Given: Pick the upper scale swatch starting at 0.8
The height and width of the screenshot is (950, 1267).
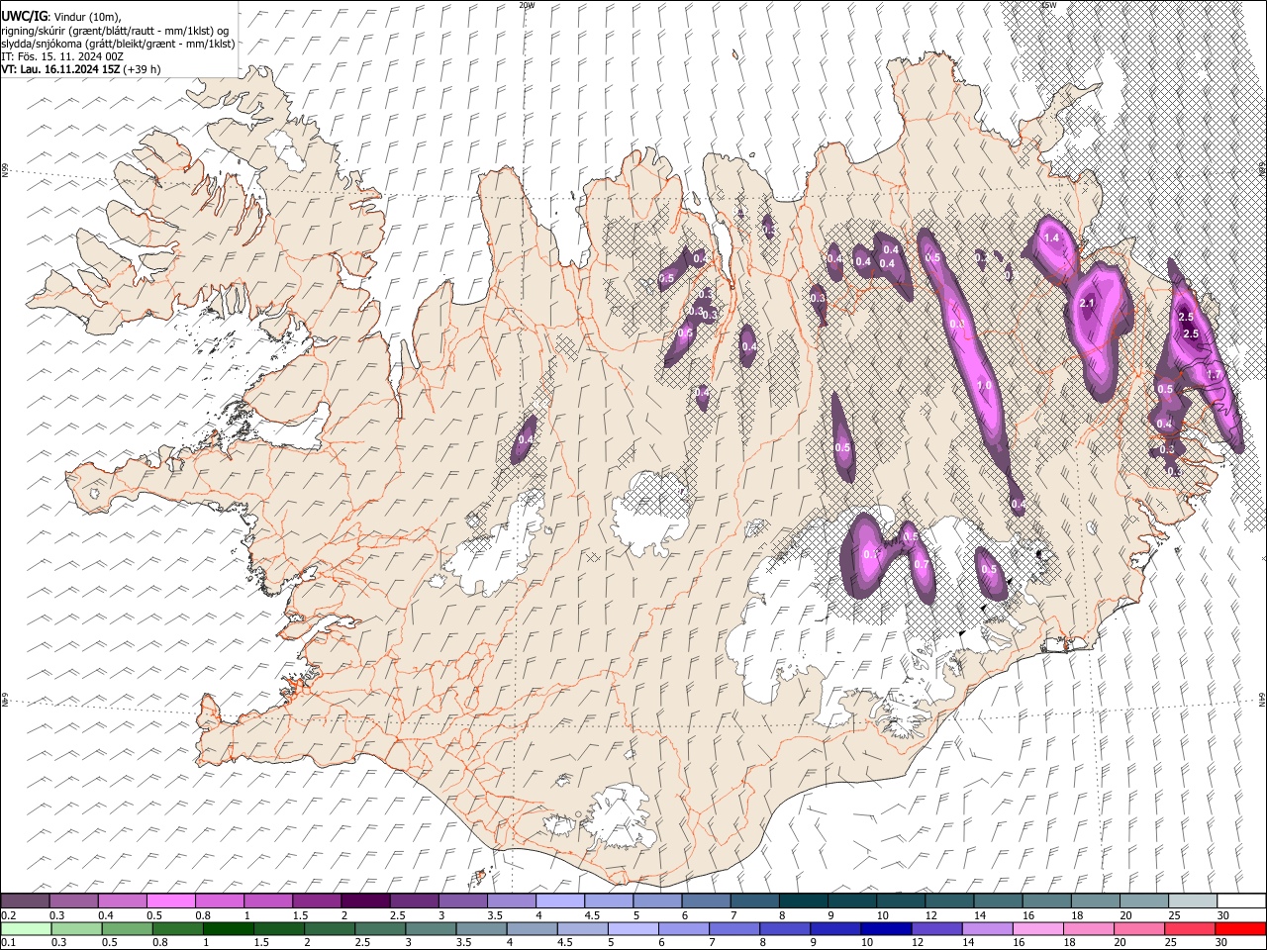Looking at the screenshot, I should point(220,902).
